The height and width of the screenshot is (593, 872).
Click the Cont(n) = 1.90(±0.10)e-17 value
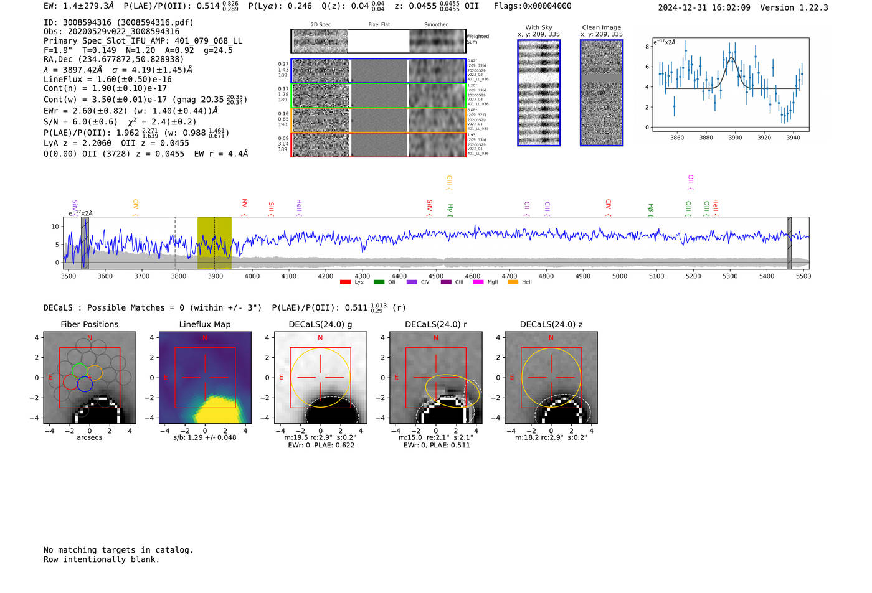[x=105, y=88]
